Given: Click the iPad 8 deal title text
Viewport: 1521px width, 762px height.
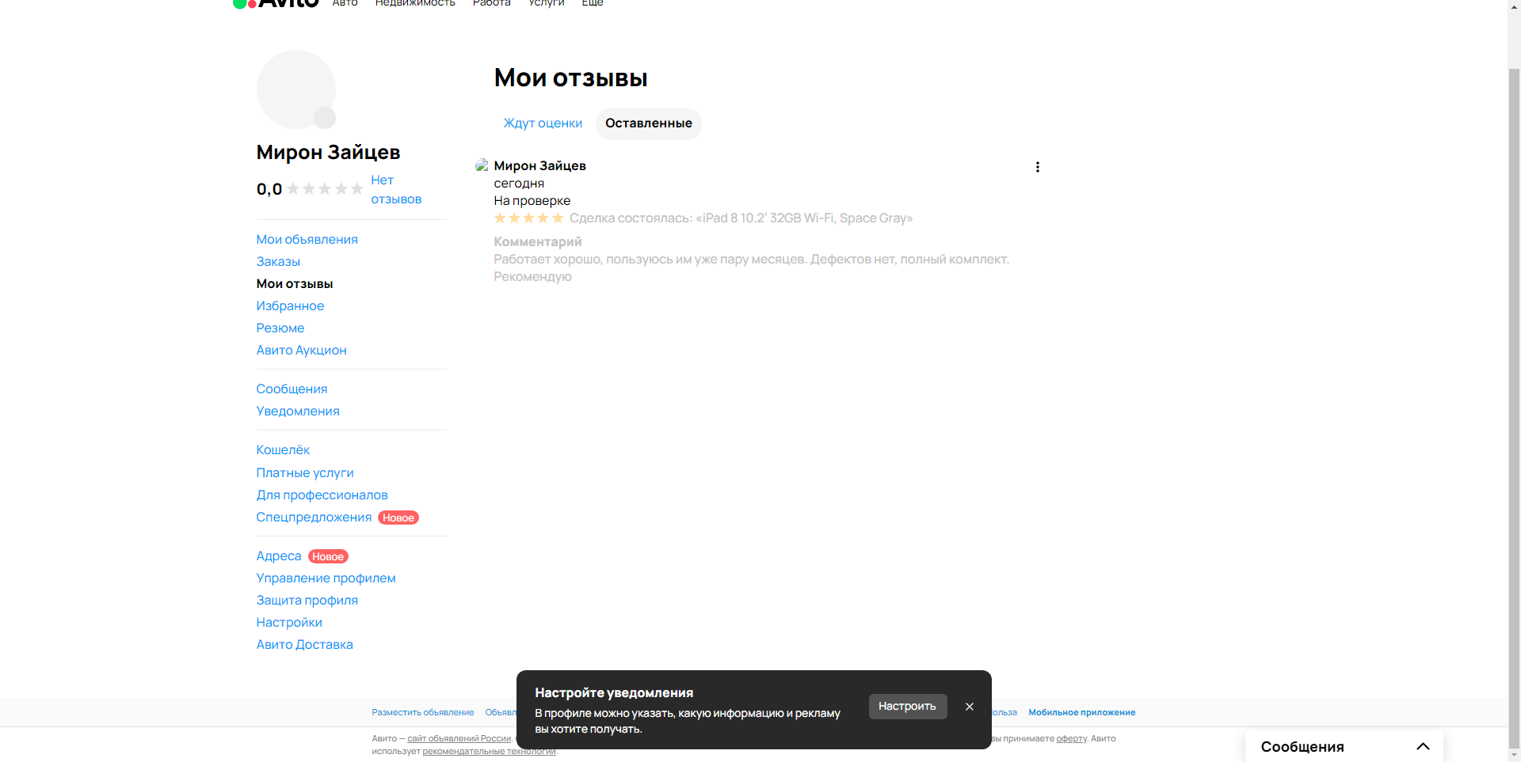Looking at the screenshot, I should point(804,218).
